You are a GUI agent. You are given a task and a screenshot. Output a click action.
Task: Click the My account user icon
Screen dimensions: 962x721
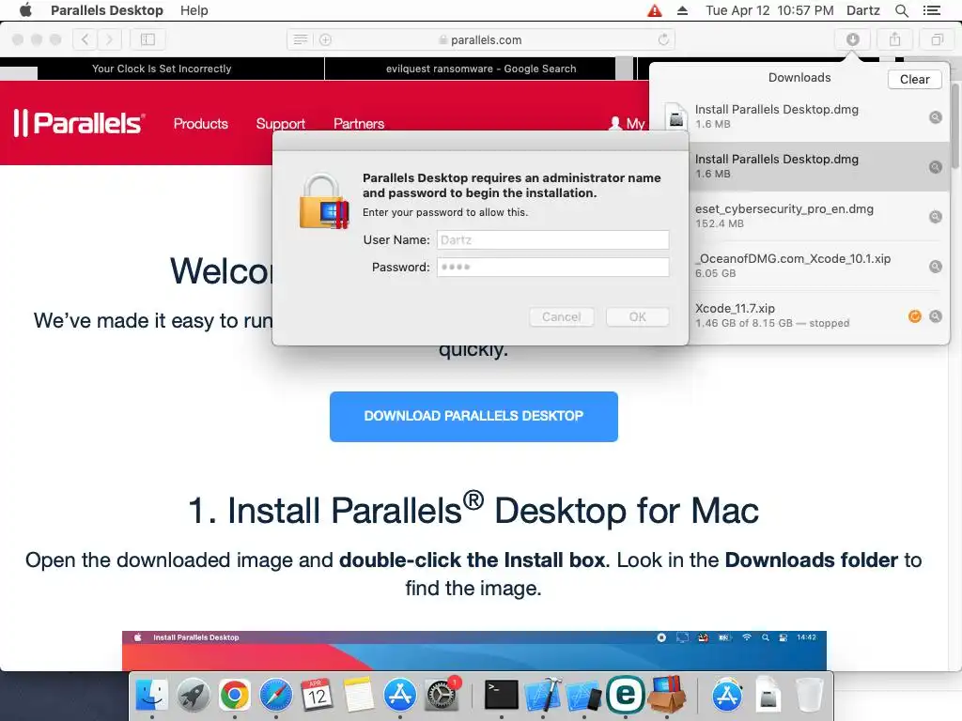click(615, 123)
